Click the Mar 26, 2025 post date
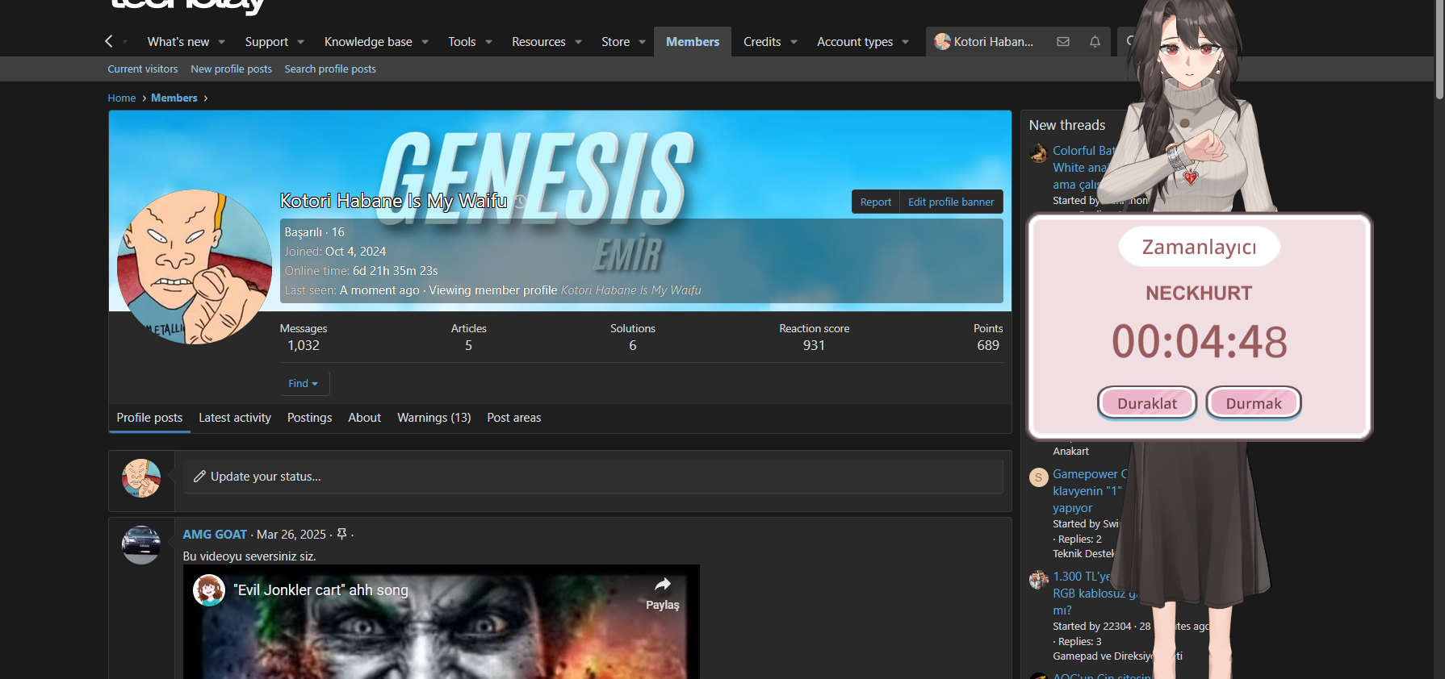This screenshot has height=679, width=1445. (x=291, y=535)
